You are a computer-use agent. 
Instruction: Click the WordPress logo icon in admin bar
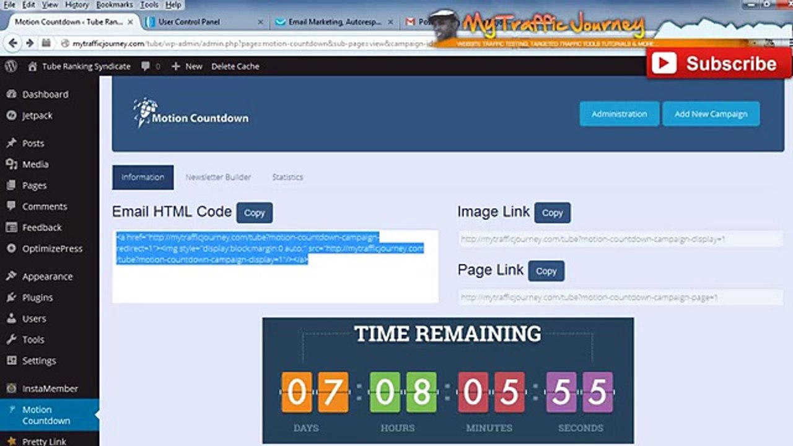(x=9, y=66)
